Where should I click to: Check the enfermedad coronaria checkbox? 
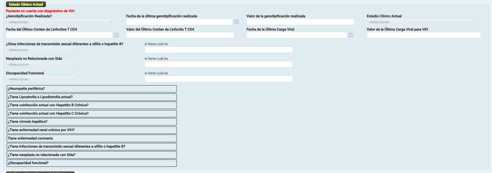coord(173,138)
